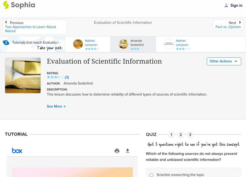Expand See More description

click(x=56, y=106)
